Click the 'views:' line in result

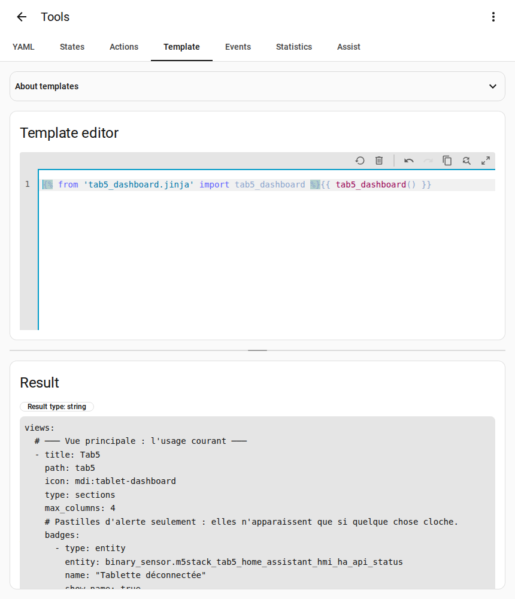coord(40,428)
